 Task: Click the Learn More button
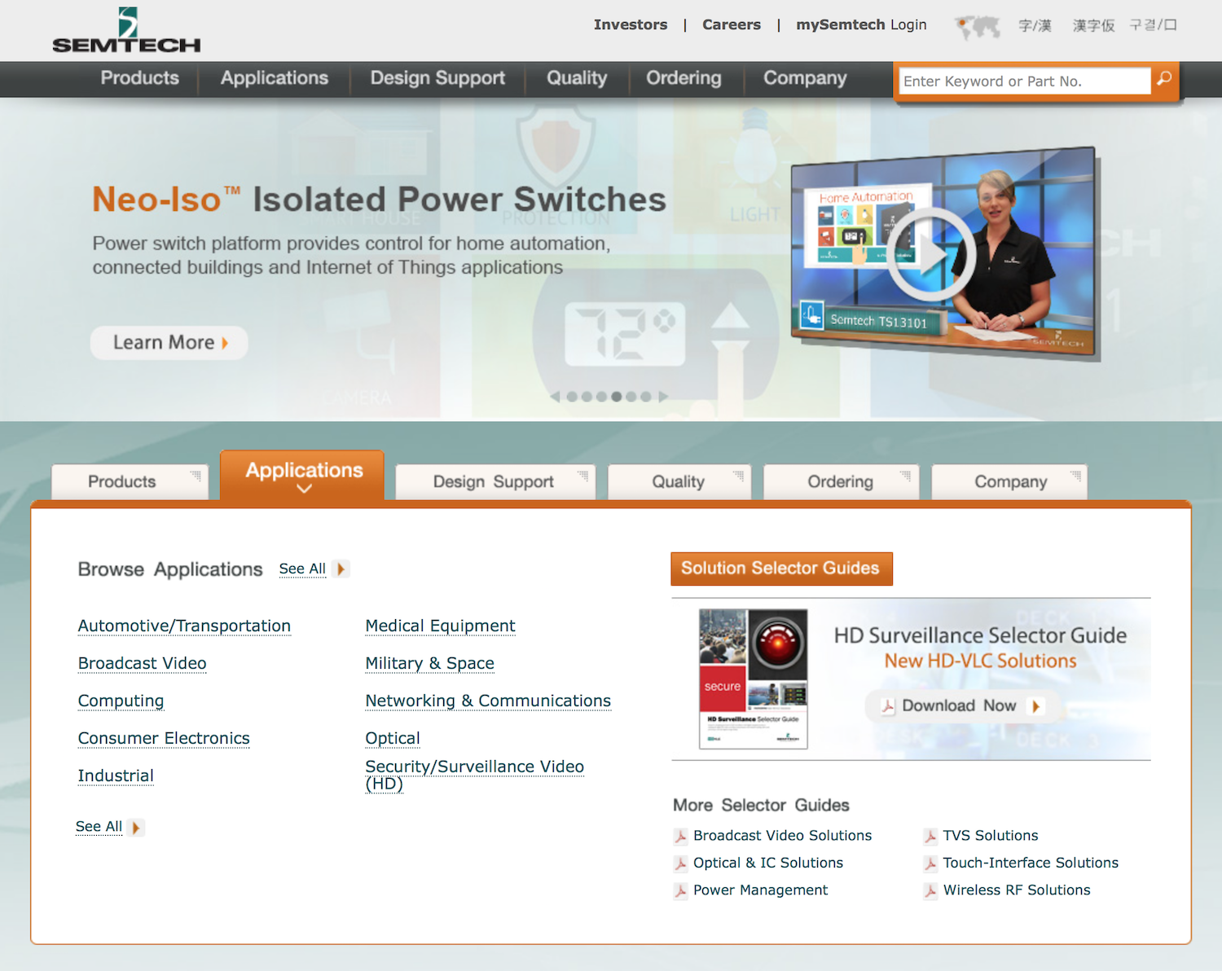point(169,343)
